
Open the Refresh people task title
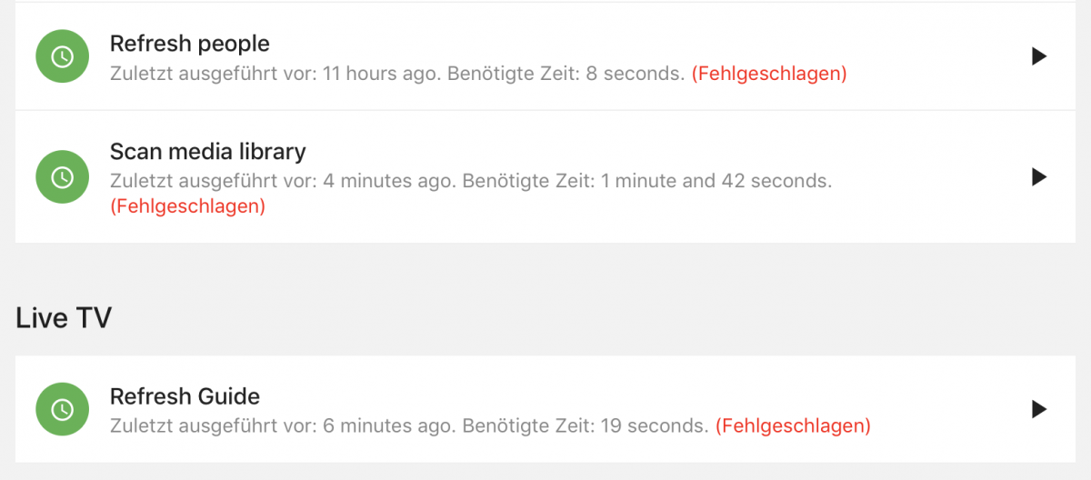pos(189,43)
